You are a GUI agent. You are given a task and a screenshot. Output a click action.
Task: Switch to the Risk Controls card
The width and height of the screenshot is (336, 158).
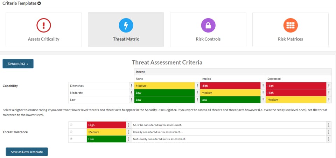click(208, 30)
